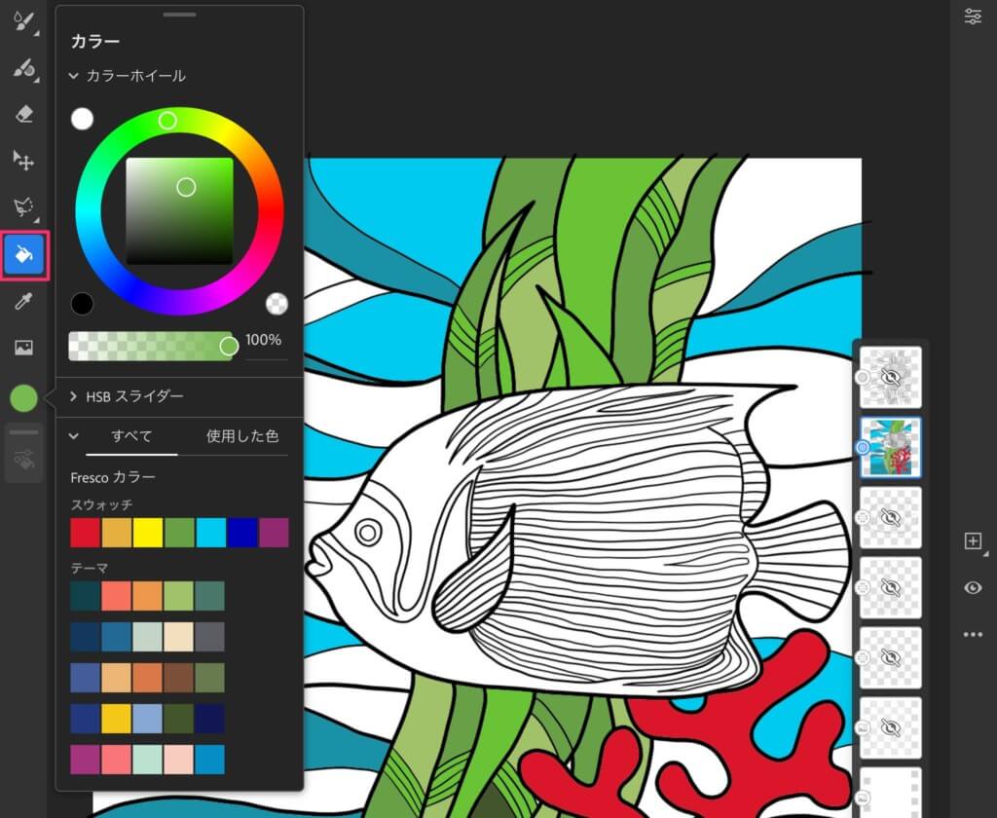Select the live brush tool

click(x=24, y=68)
